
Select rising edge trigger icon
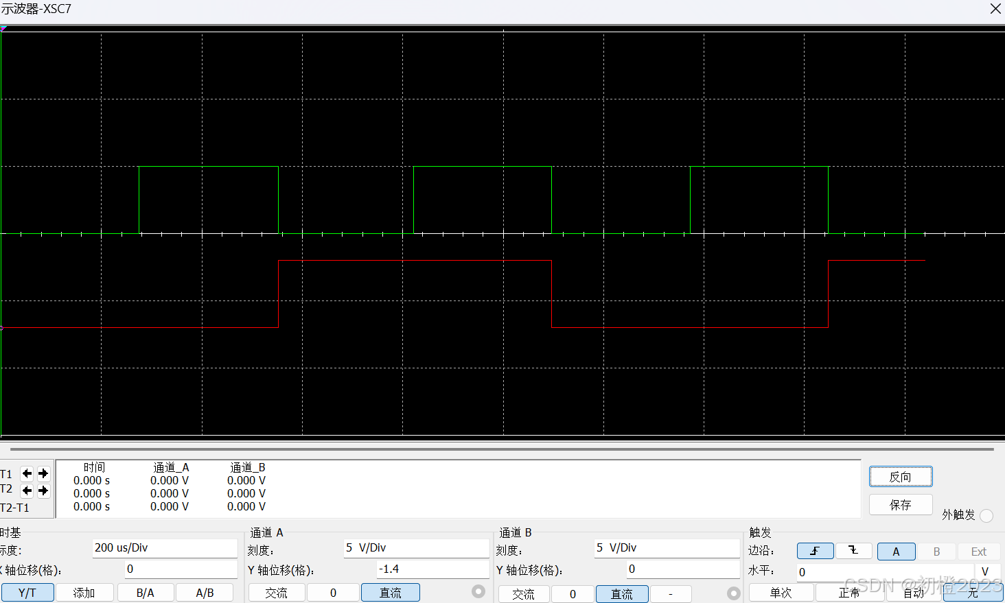tap(815, 551)
